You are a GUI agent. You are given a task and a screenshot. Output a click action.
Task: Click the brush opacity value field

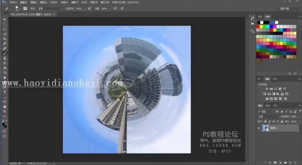point(79,9)
